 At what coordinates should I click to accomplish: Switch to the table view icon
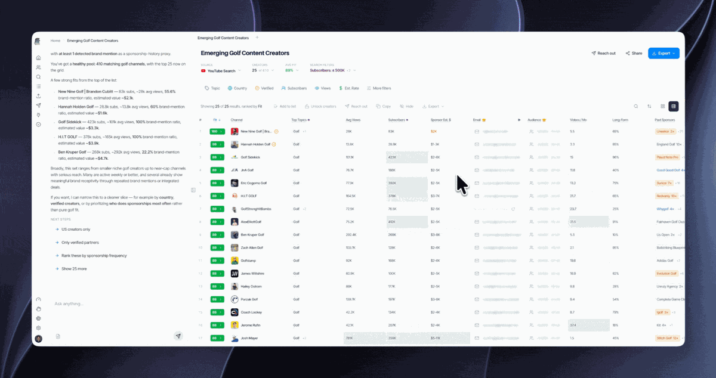[x=673, y=106]
